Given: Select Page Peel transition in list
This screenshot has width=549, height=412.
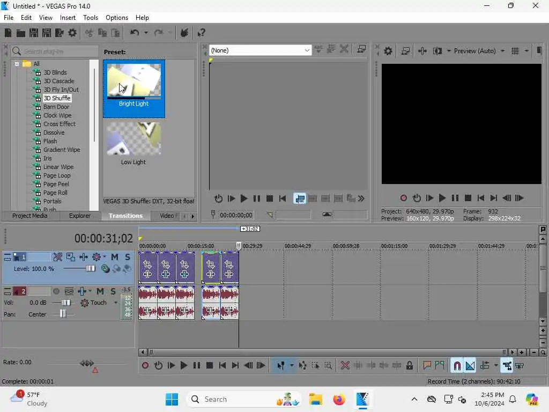Looking at the screenshot, I should pyautogui.click(x=56, y=185).
